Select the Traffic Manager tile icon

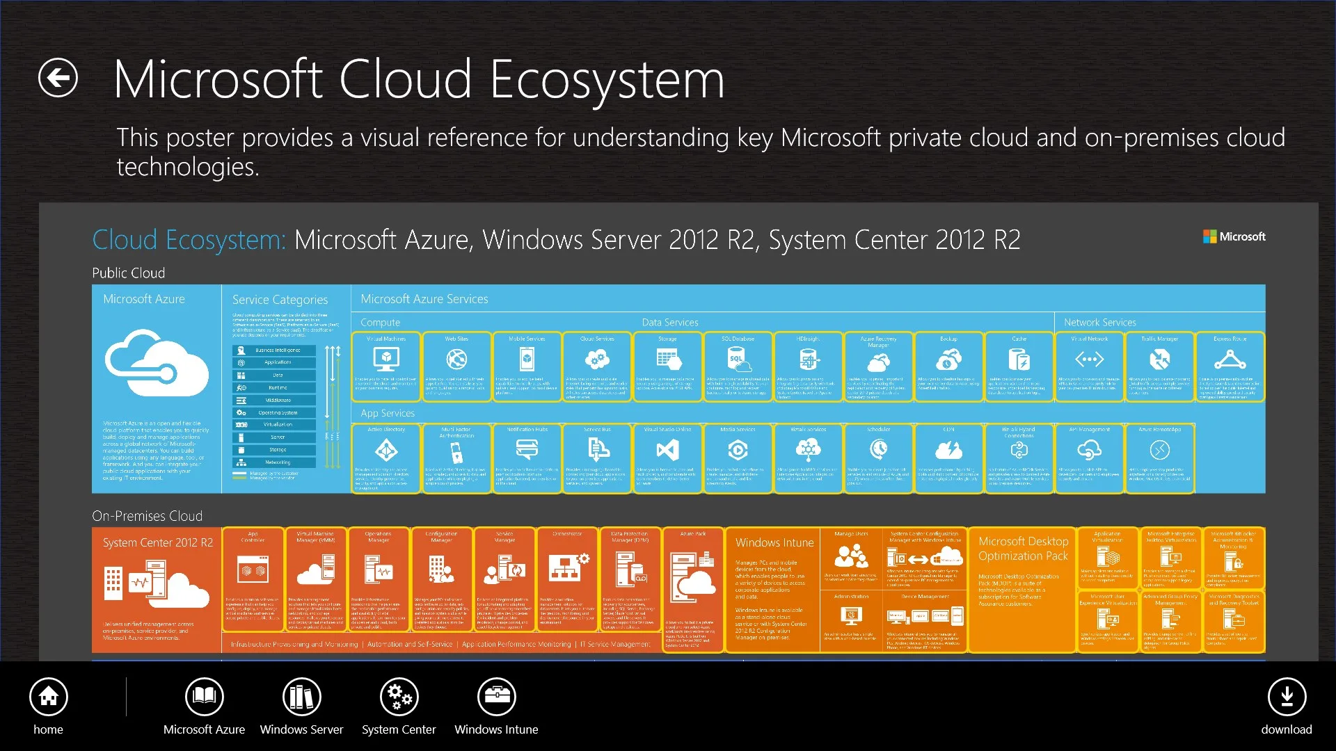point(1160,360)
